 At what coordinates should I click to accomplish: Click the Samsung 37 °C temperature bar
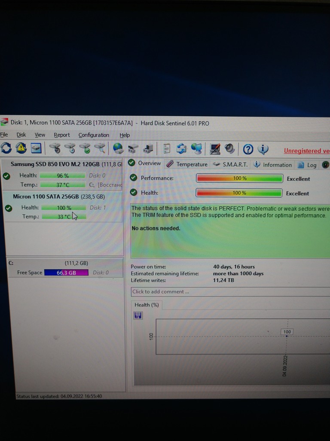63,185
